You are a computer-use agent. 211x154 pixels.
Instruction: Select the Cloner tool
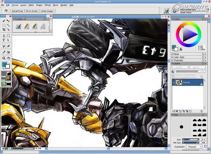[4, 46]
